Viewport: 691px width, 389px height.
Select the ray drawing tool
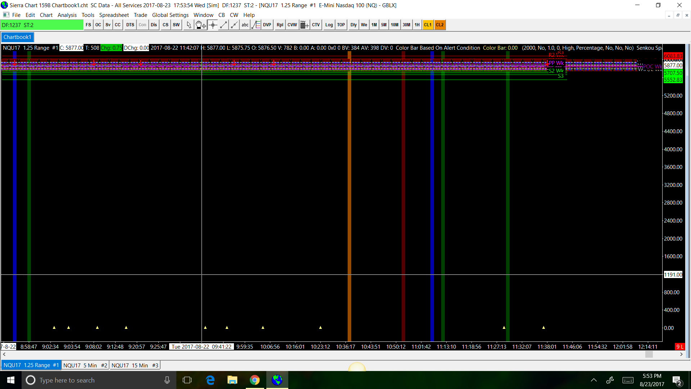pyautogui.click(x=234, y=25)
